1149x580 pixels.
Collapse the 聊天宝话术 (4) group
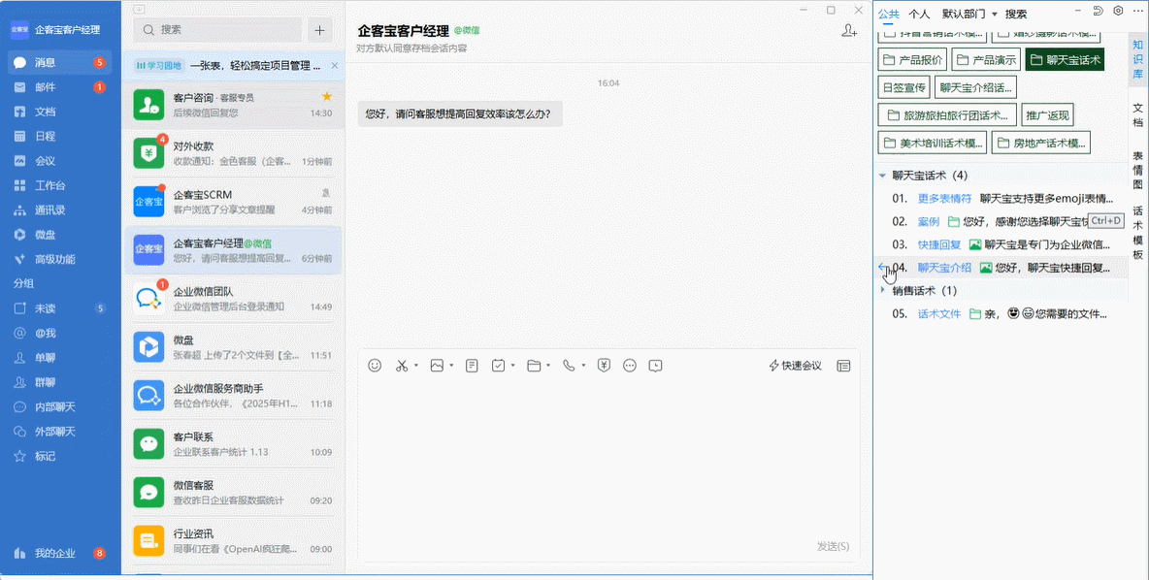click(x=882, y=176)
